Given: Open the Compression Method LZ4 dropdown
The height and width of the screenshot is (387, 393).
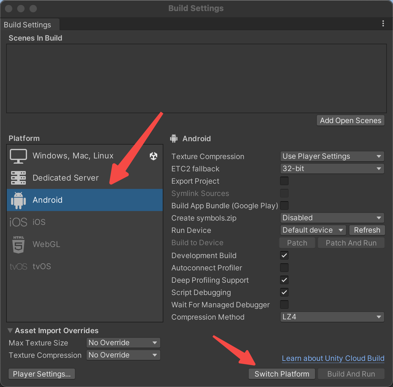Looking at the screenshot, I should (x=332, y=317).
